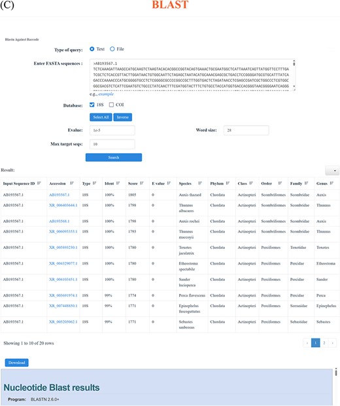Screen dimensions: 340x406
Task: Download the BLAST results
Action: pos(16,363)
